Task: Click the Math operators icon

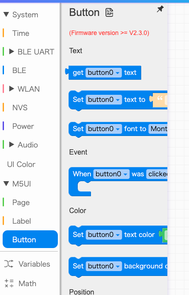Action: (9, 283)
